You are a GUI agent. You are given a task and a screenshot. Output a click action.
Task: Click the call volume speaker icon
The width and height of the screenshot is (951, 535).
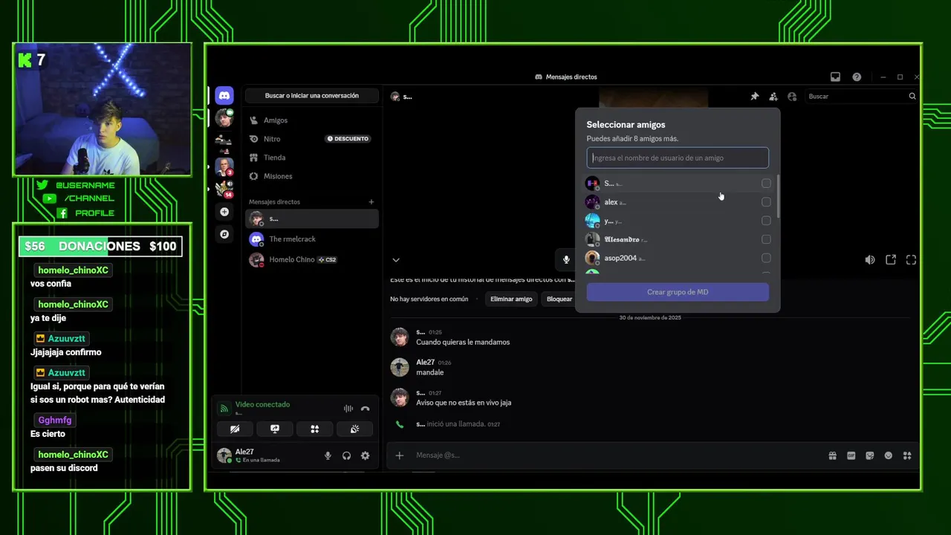[870, 260]
